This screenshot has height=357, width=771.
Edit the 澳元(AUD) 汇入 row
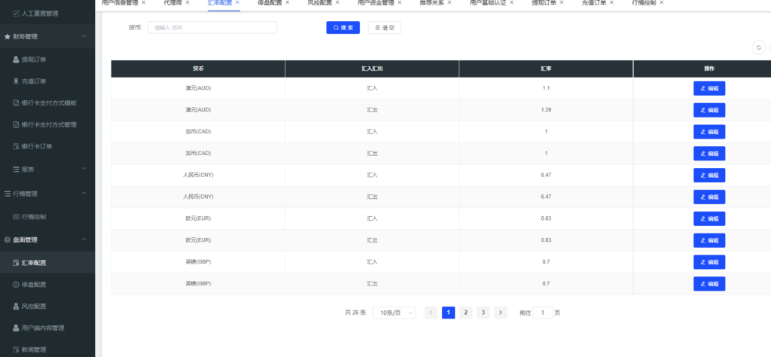(709, 89)
